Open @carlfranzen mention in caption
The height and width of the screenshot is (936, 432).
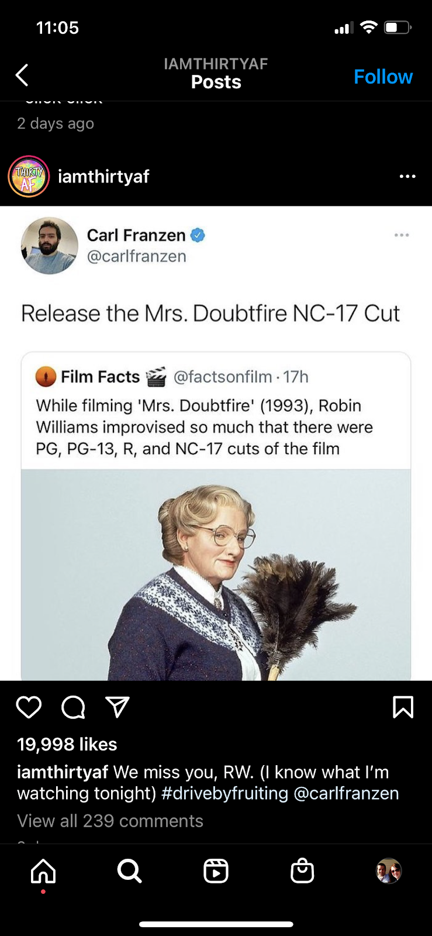(346, 793)
